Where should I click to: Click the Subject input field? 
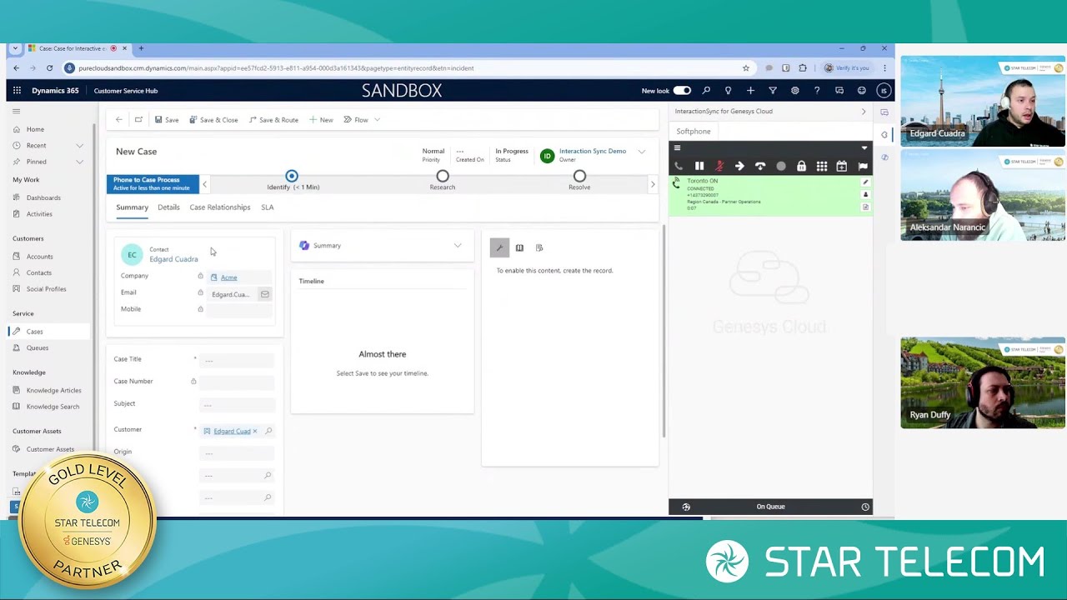(237, 404)
